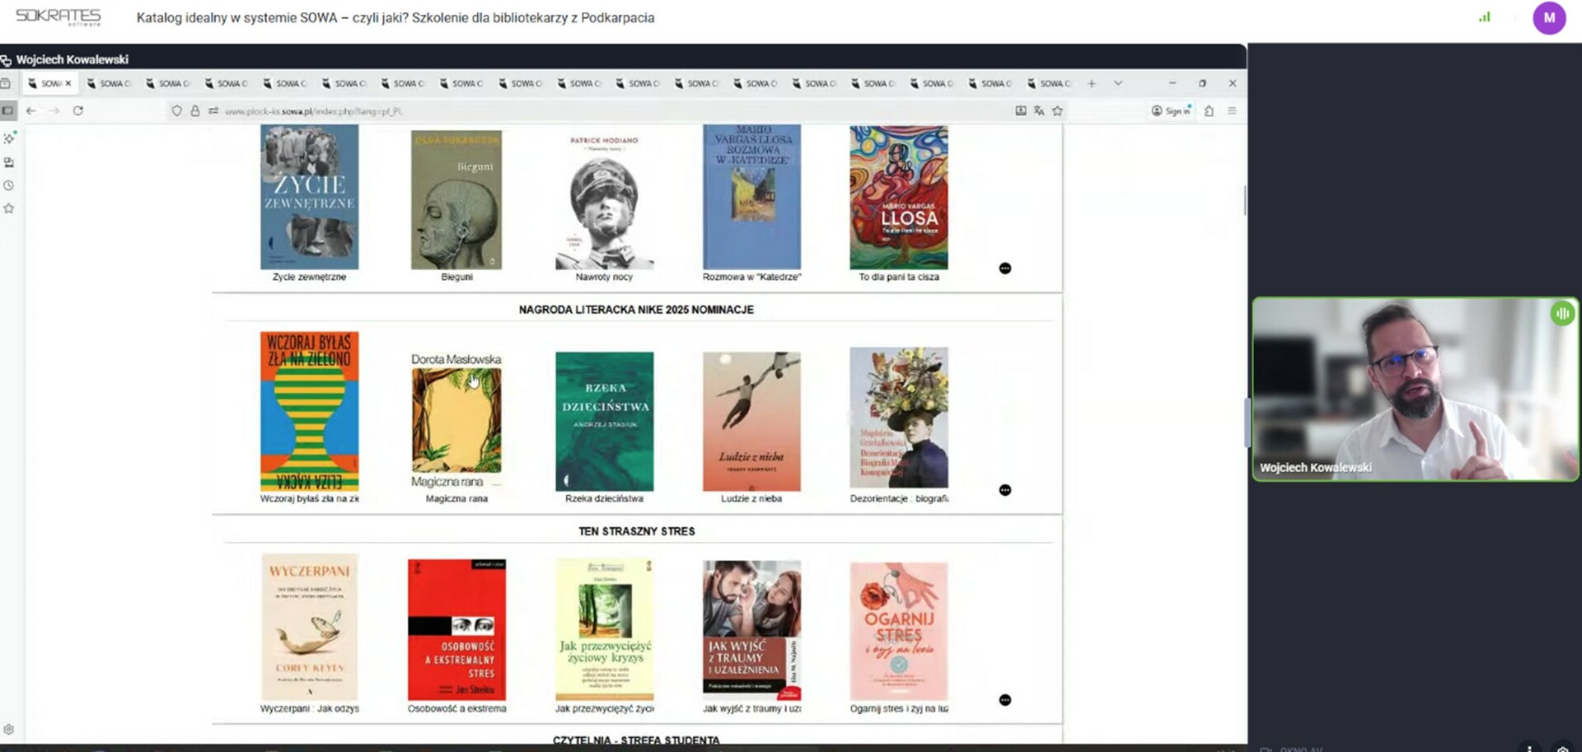Select the Bieguni book cover thumbnail

tap(456, 200)
